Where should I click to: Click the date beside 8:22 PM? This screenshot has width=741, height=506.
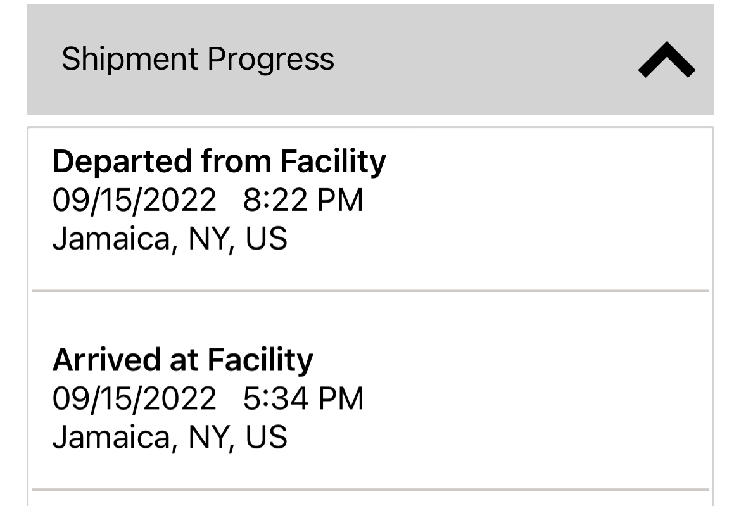coord(134,201)
